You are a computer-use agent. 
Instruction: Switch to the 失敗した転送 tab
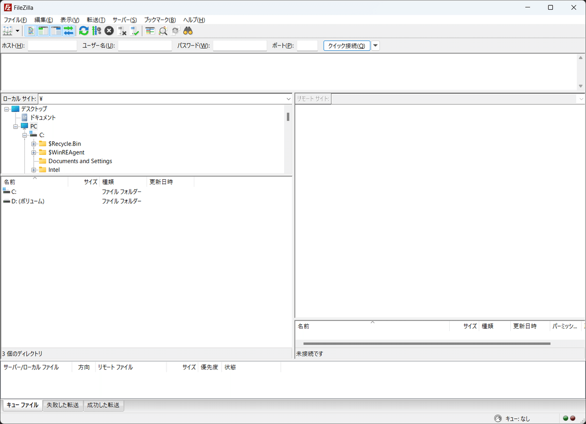point(63,405)
